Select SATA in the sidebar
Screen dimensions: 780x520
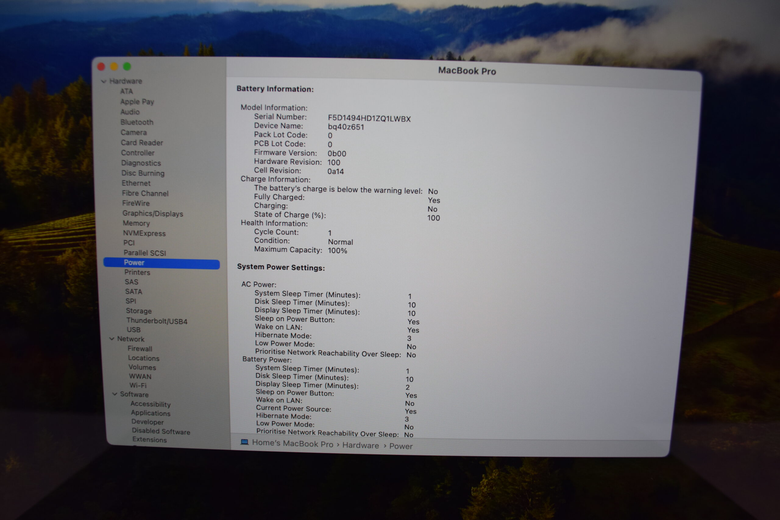point(134,292)
